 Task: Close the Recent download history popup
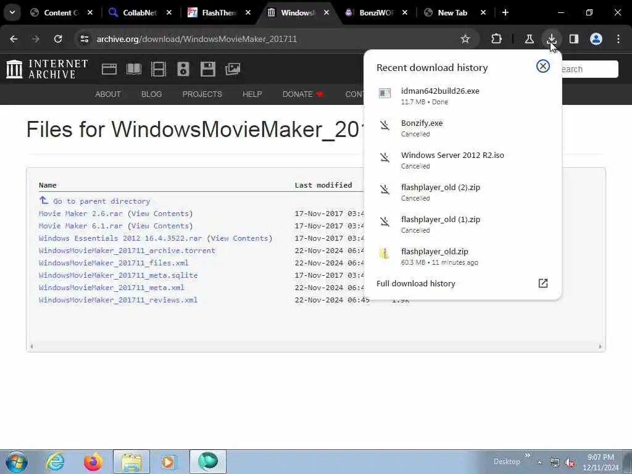click(543, 66)
